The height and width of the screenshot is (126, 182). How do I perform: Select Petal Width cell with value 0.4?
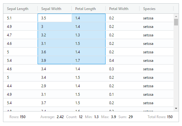[x=123, y=60]
